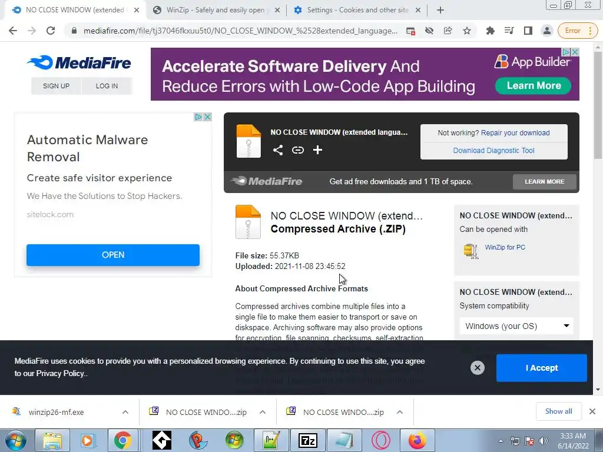Open Firefox from the taskbar
603x452 pixels.
[417, 440]
